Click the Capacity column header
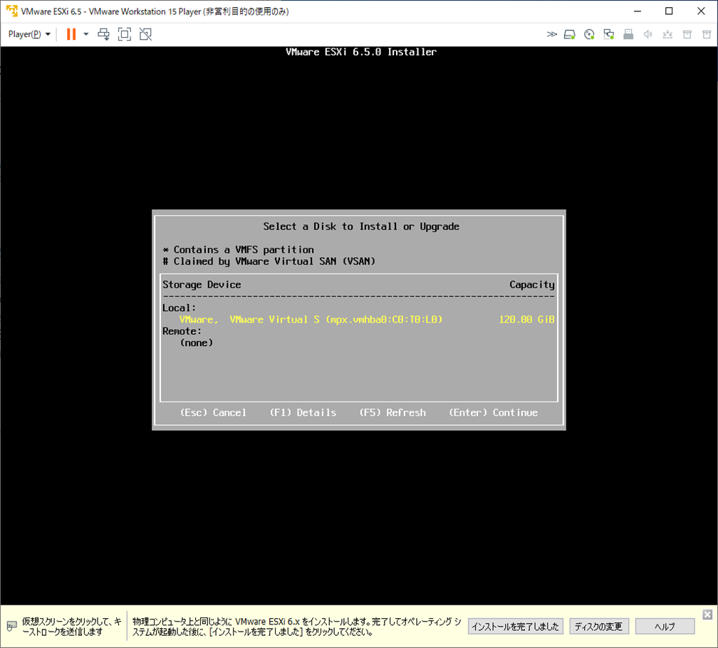 coord(532,285)
